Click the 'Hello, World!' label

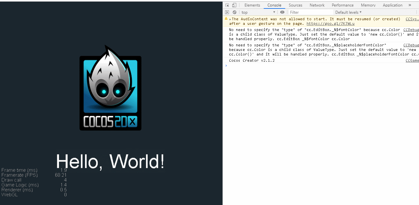[x=110, y=161]
